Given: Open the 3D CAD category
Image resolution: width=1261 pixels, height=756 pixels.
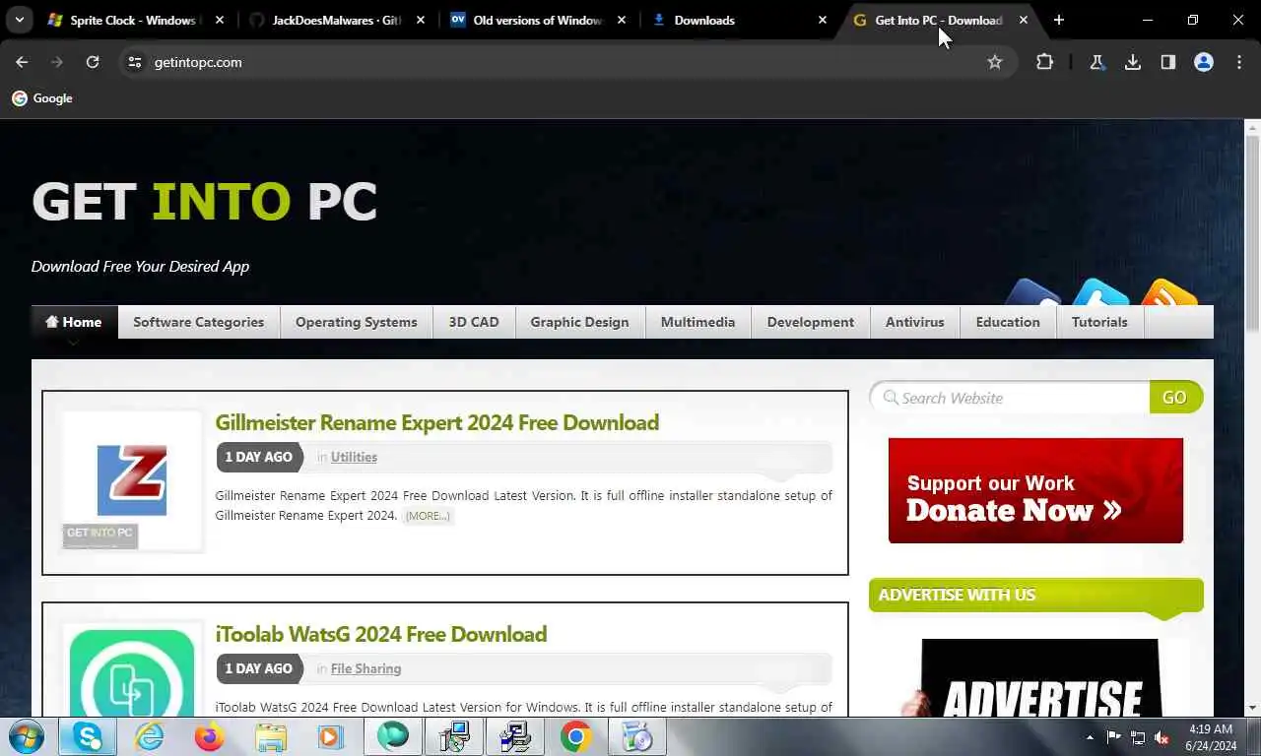Looking at the screenshot, I should [x=474, y=322].
